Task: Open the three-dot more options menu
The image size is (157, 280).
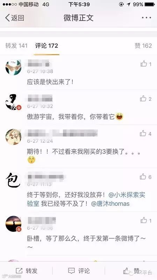Action: point(147,18)
